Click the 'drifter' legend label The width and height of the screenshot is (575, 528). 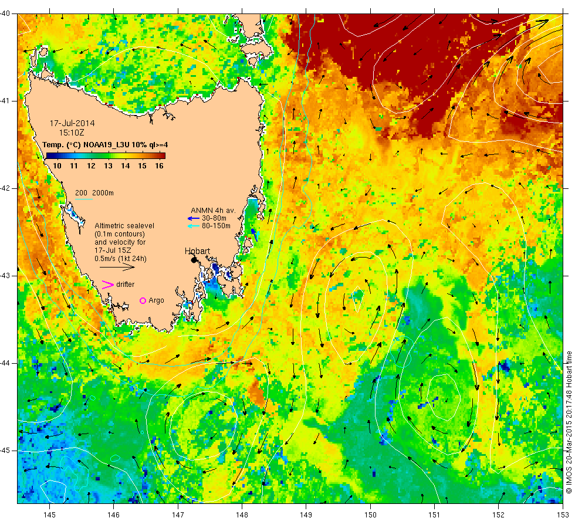[126, 285]
